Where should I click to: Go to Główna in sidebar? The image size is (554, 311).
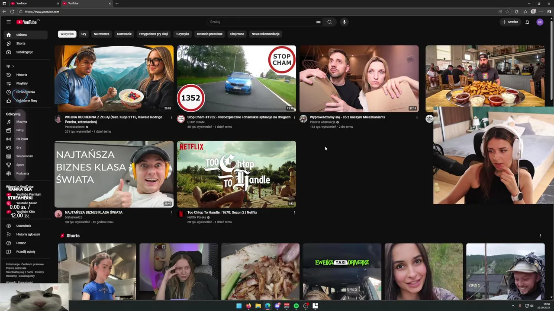pos(26,35)
